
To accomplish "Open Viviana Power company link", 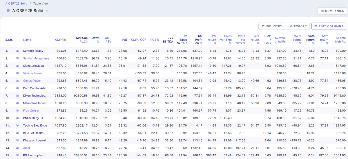I will 32,73.
